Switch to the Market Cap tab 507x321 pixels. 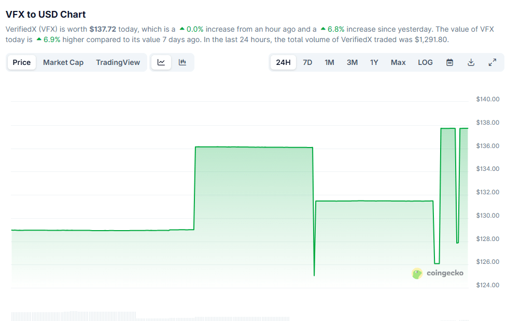tap(63, 62)
